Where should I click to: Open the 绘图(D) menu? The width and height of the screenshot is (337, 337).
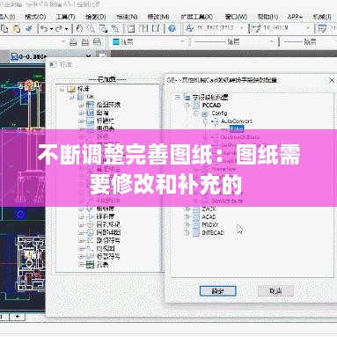[96, 17]
